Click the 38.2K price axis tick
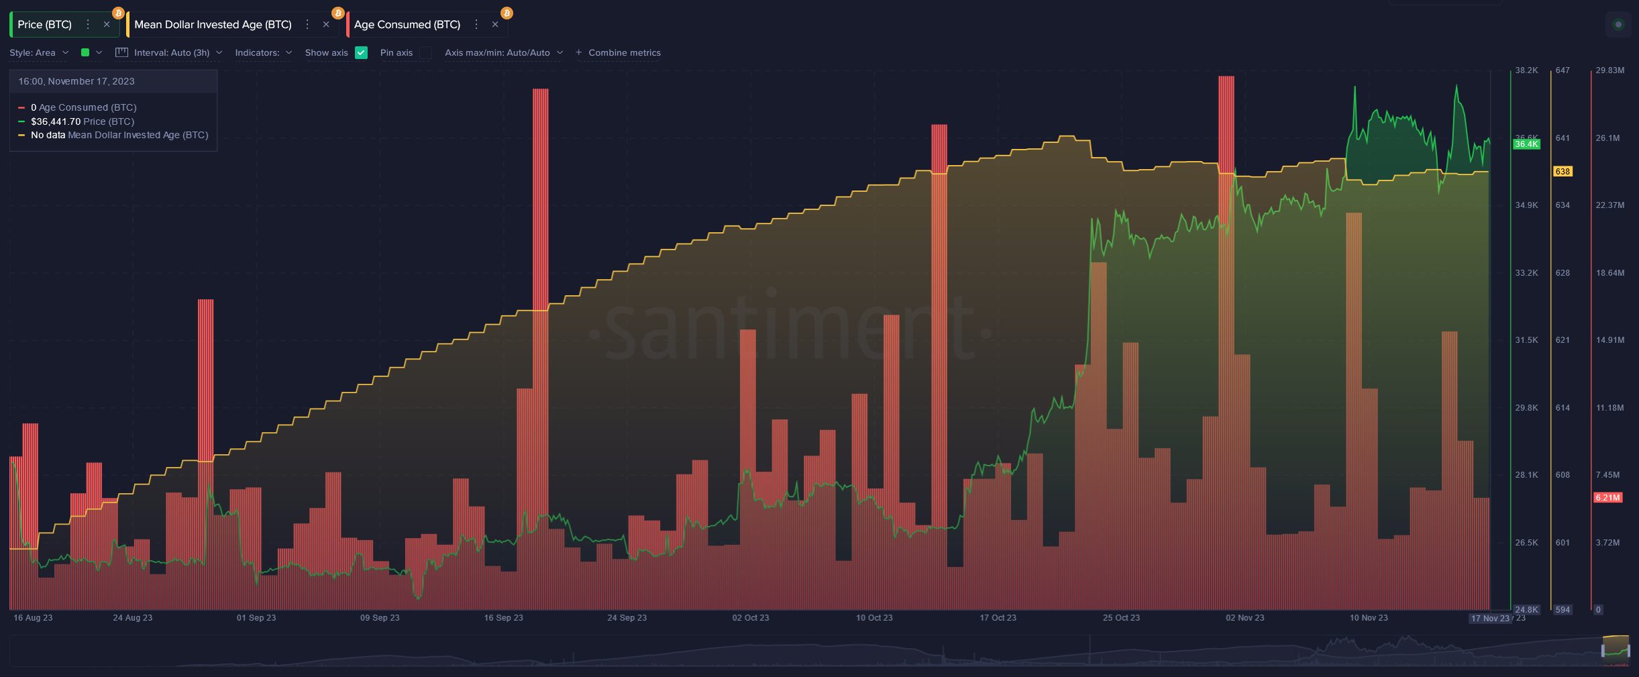This screenshot has height=677, width=1639. pos(1526,70)
